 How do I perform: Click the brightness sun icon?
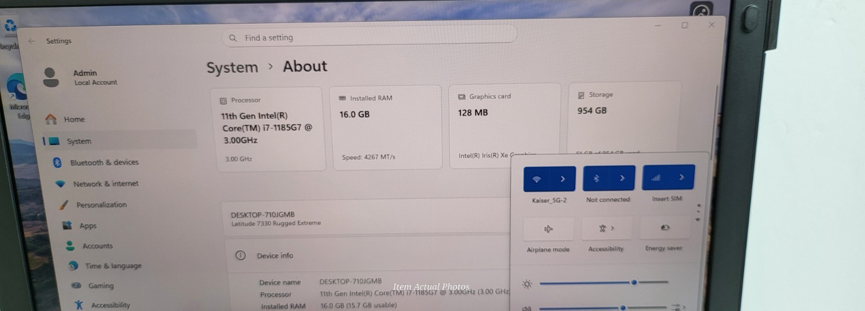click(527, 283)
